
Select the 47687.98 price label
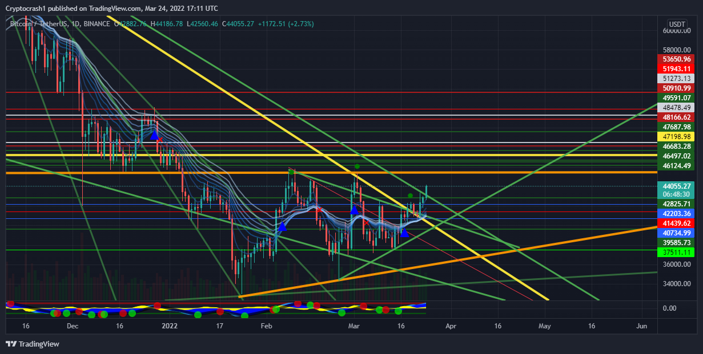676,127
